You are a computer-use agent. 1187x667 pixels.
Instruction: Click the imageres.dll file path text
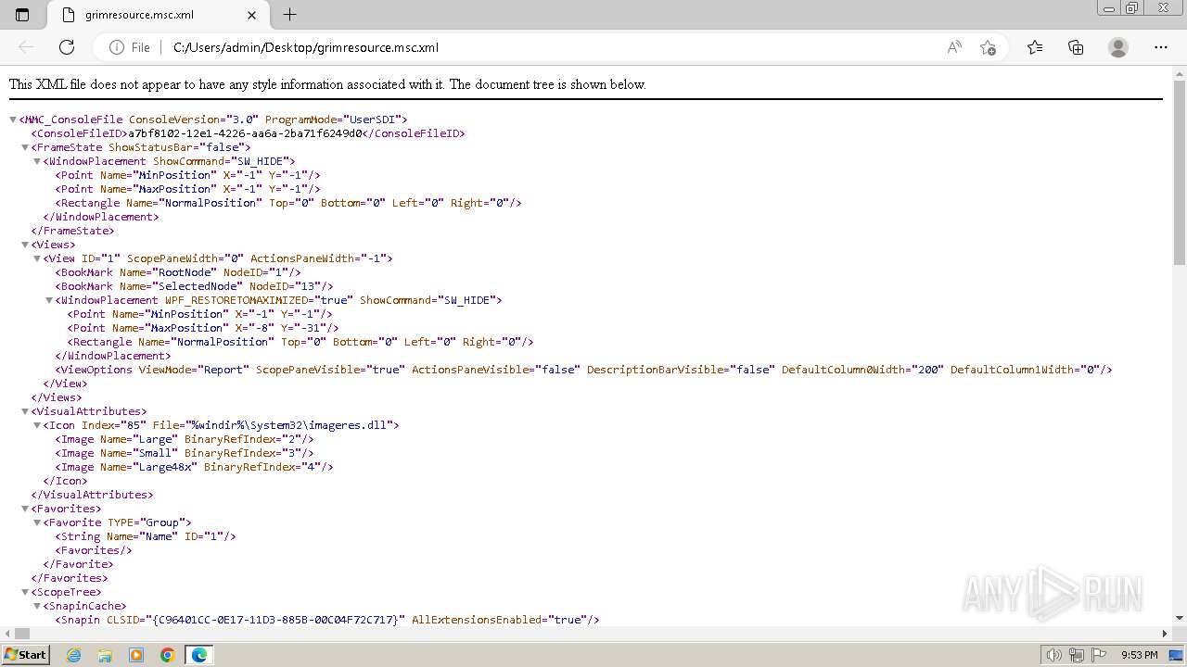pos(291,425)
